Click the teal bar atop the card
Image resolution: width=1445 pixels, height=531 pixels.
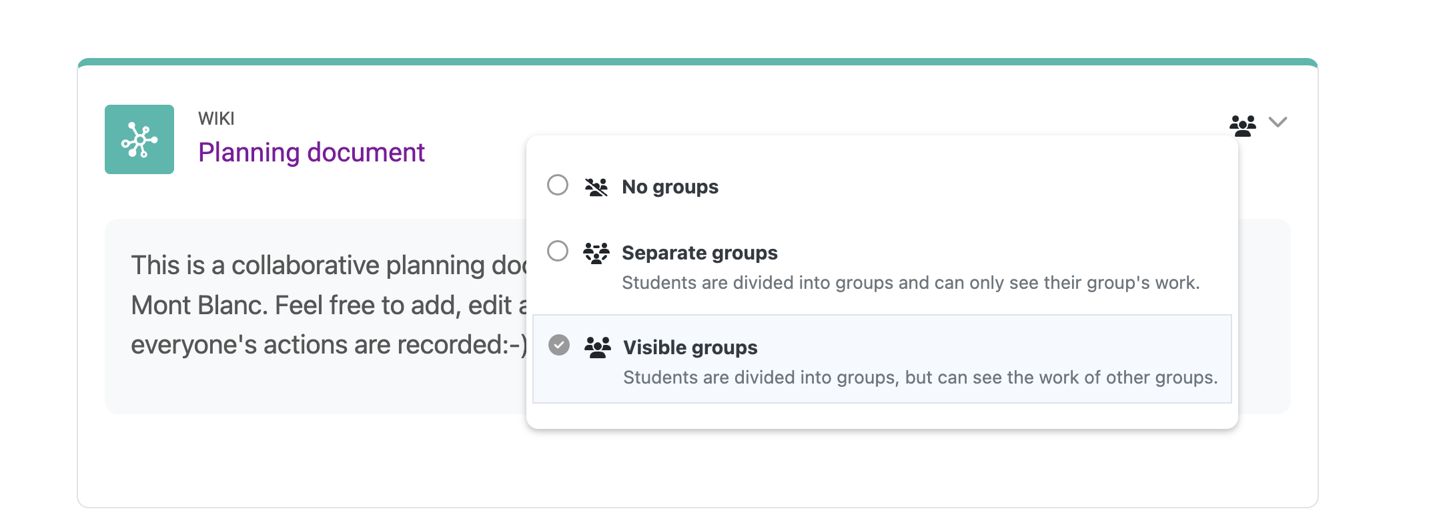pyautogui.click(x=698, y=62)
